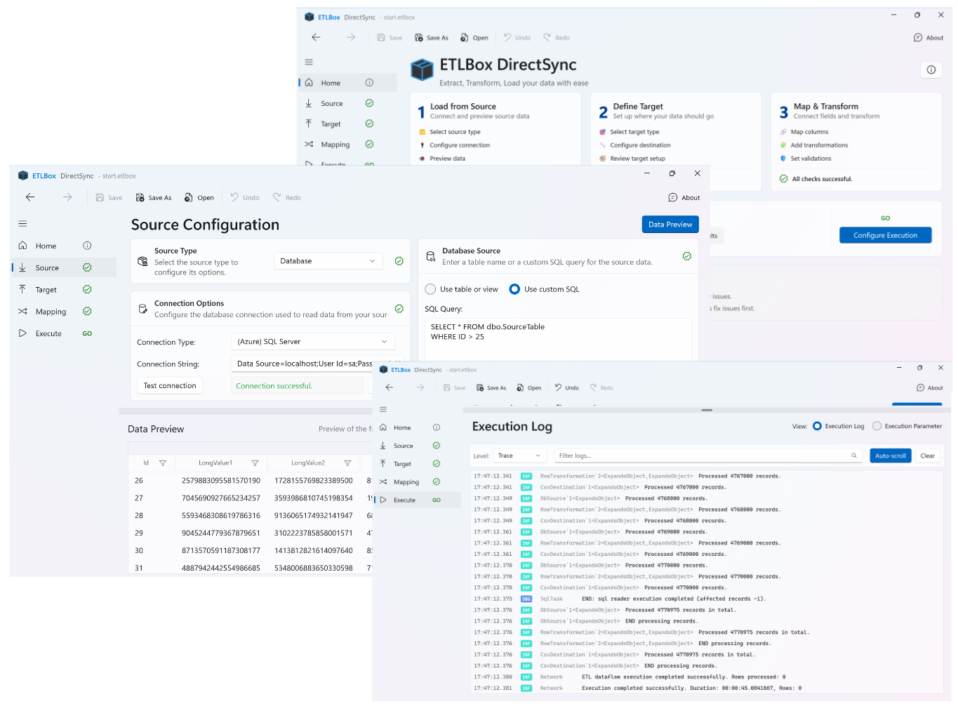Click the Filter logs input field
The image size is (958, 711).
(x=702, y=456)
